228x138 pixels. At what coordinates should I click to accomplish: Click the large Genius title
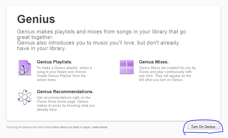click(x=36, y=19)
